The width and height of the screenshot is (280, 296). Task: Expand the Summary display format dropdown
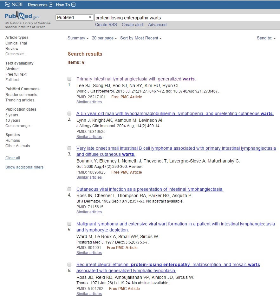click(78, 38)
